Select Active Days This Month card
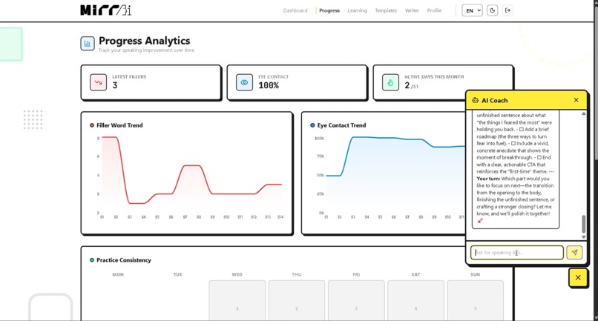 point(443,83)
